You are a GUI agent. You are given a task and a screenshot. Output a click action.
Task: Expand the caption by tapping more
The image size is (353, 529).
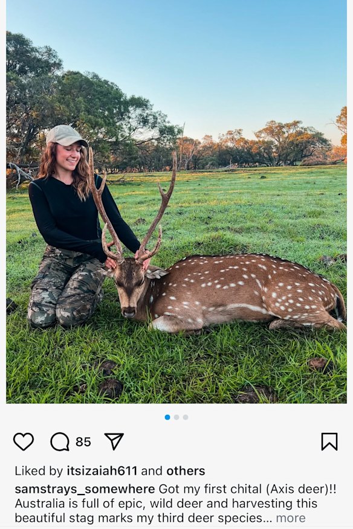click(290, 518)
